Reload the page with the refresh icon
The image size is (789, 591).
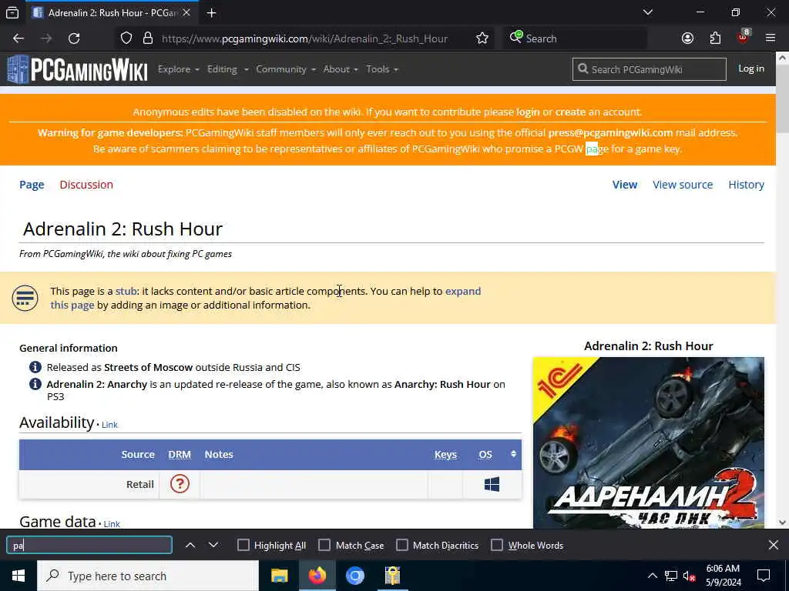coord(74,38)
